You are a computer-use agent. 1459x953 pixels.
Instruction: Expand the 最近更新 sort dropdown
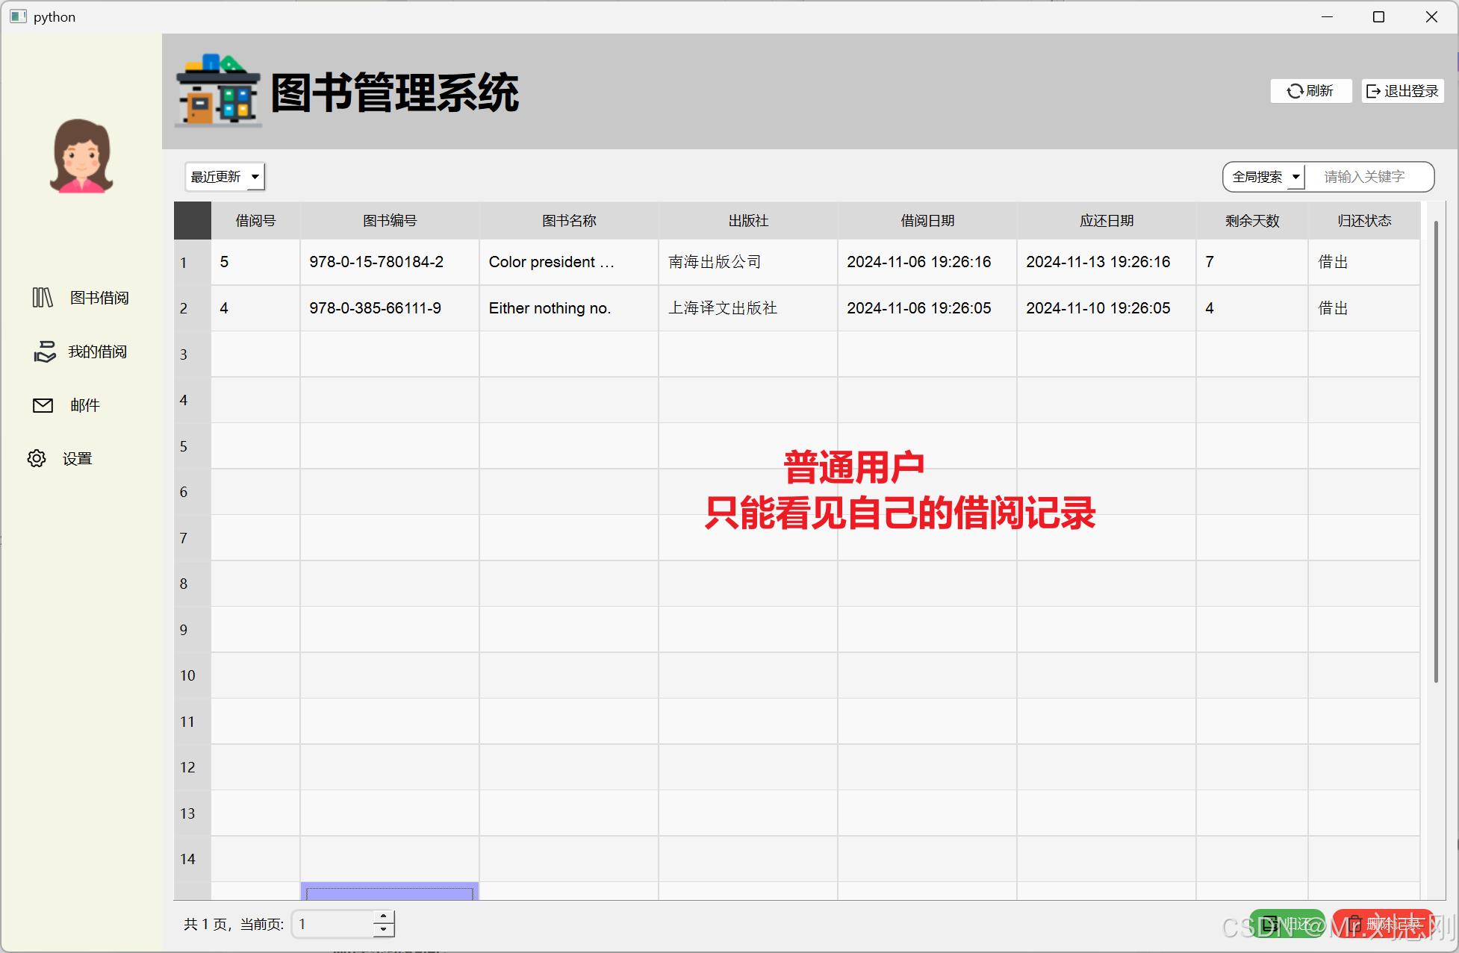(x=225, y=177)
